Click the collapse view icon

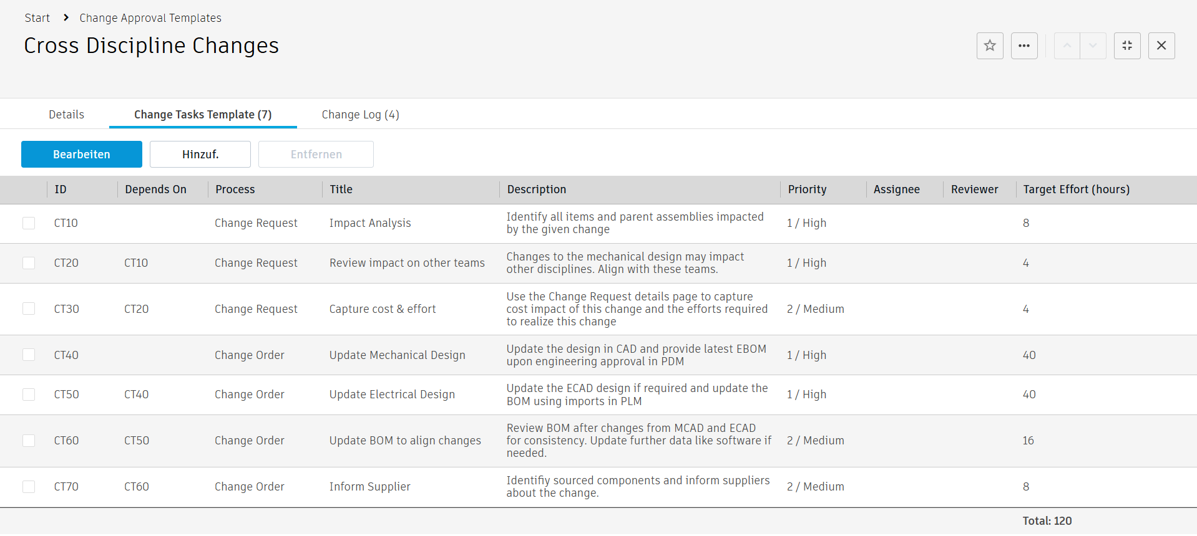tap(1127, 45)
